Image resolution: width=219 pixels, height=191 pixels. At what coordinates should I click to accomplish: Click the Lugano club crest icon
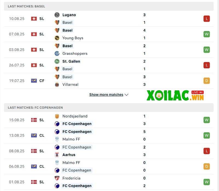point(57,15)
